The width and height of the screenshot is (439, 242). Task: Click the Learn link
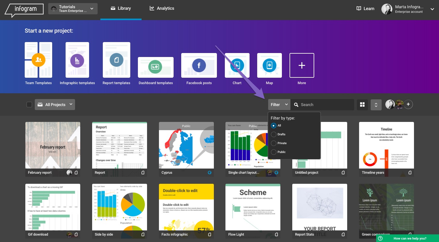(365, 9)
